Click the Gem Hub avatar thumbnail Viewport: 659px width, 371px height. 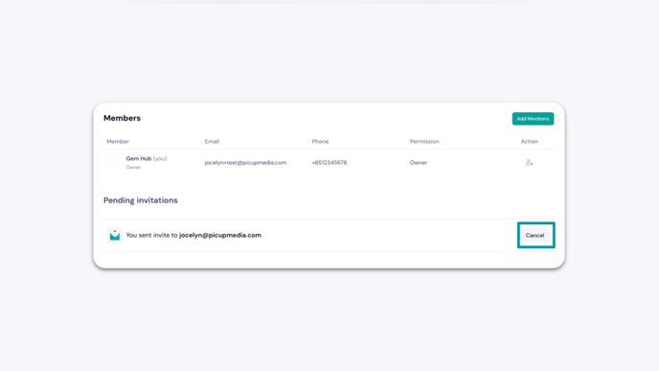click(115, 162)
